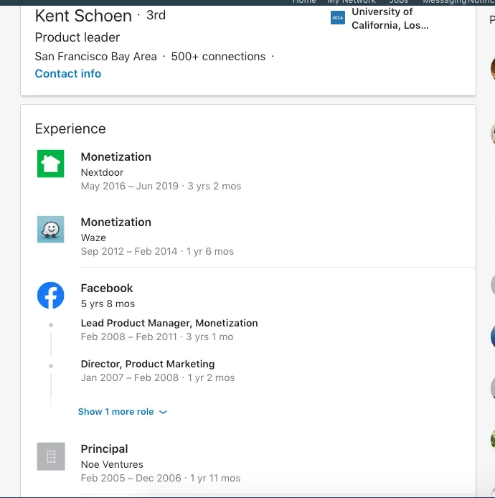Click San Francisco Bay Area location
This screenshot has height=498, width=495.
coord(95,57)
